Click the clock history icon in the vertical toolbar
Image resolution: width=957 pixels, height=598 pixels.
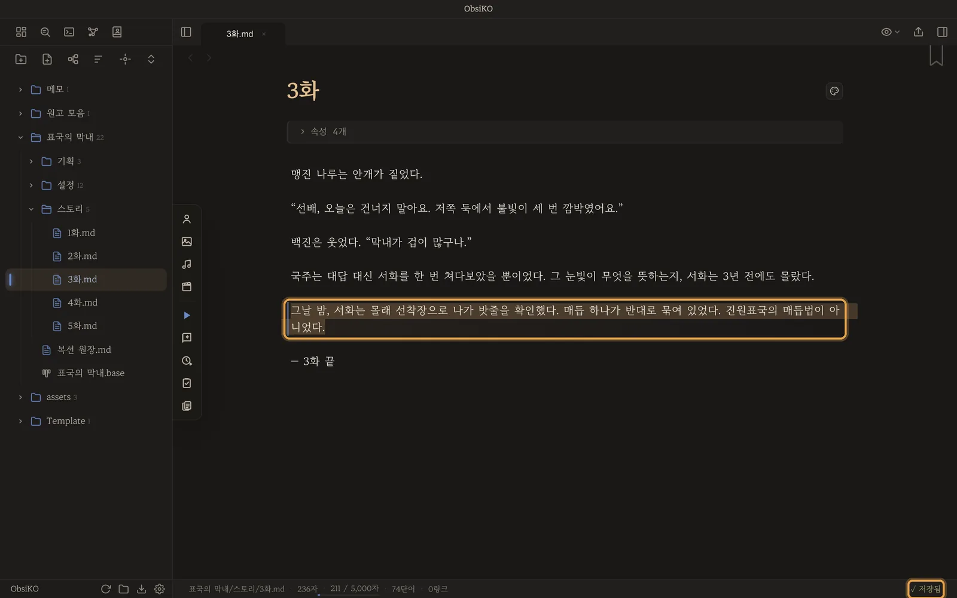(187, 361)
